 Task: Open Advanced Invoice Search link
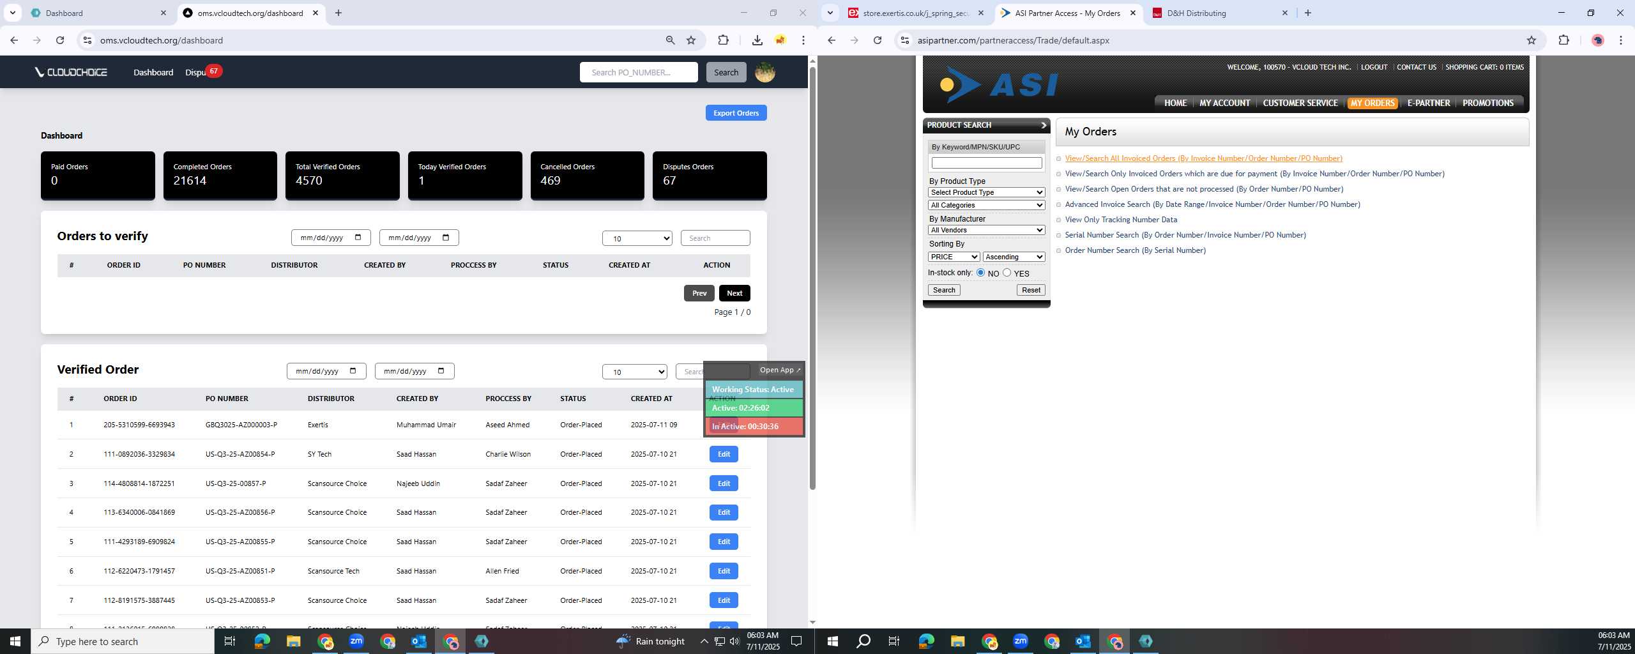tap(1212, 204)
